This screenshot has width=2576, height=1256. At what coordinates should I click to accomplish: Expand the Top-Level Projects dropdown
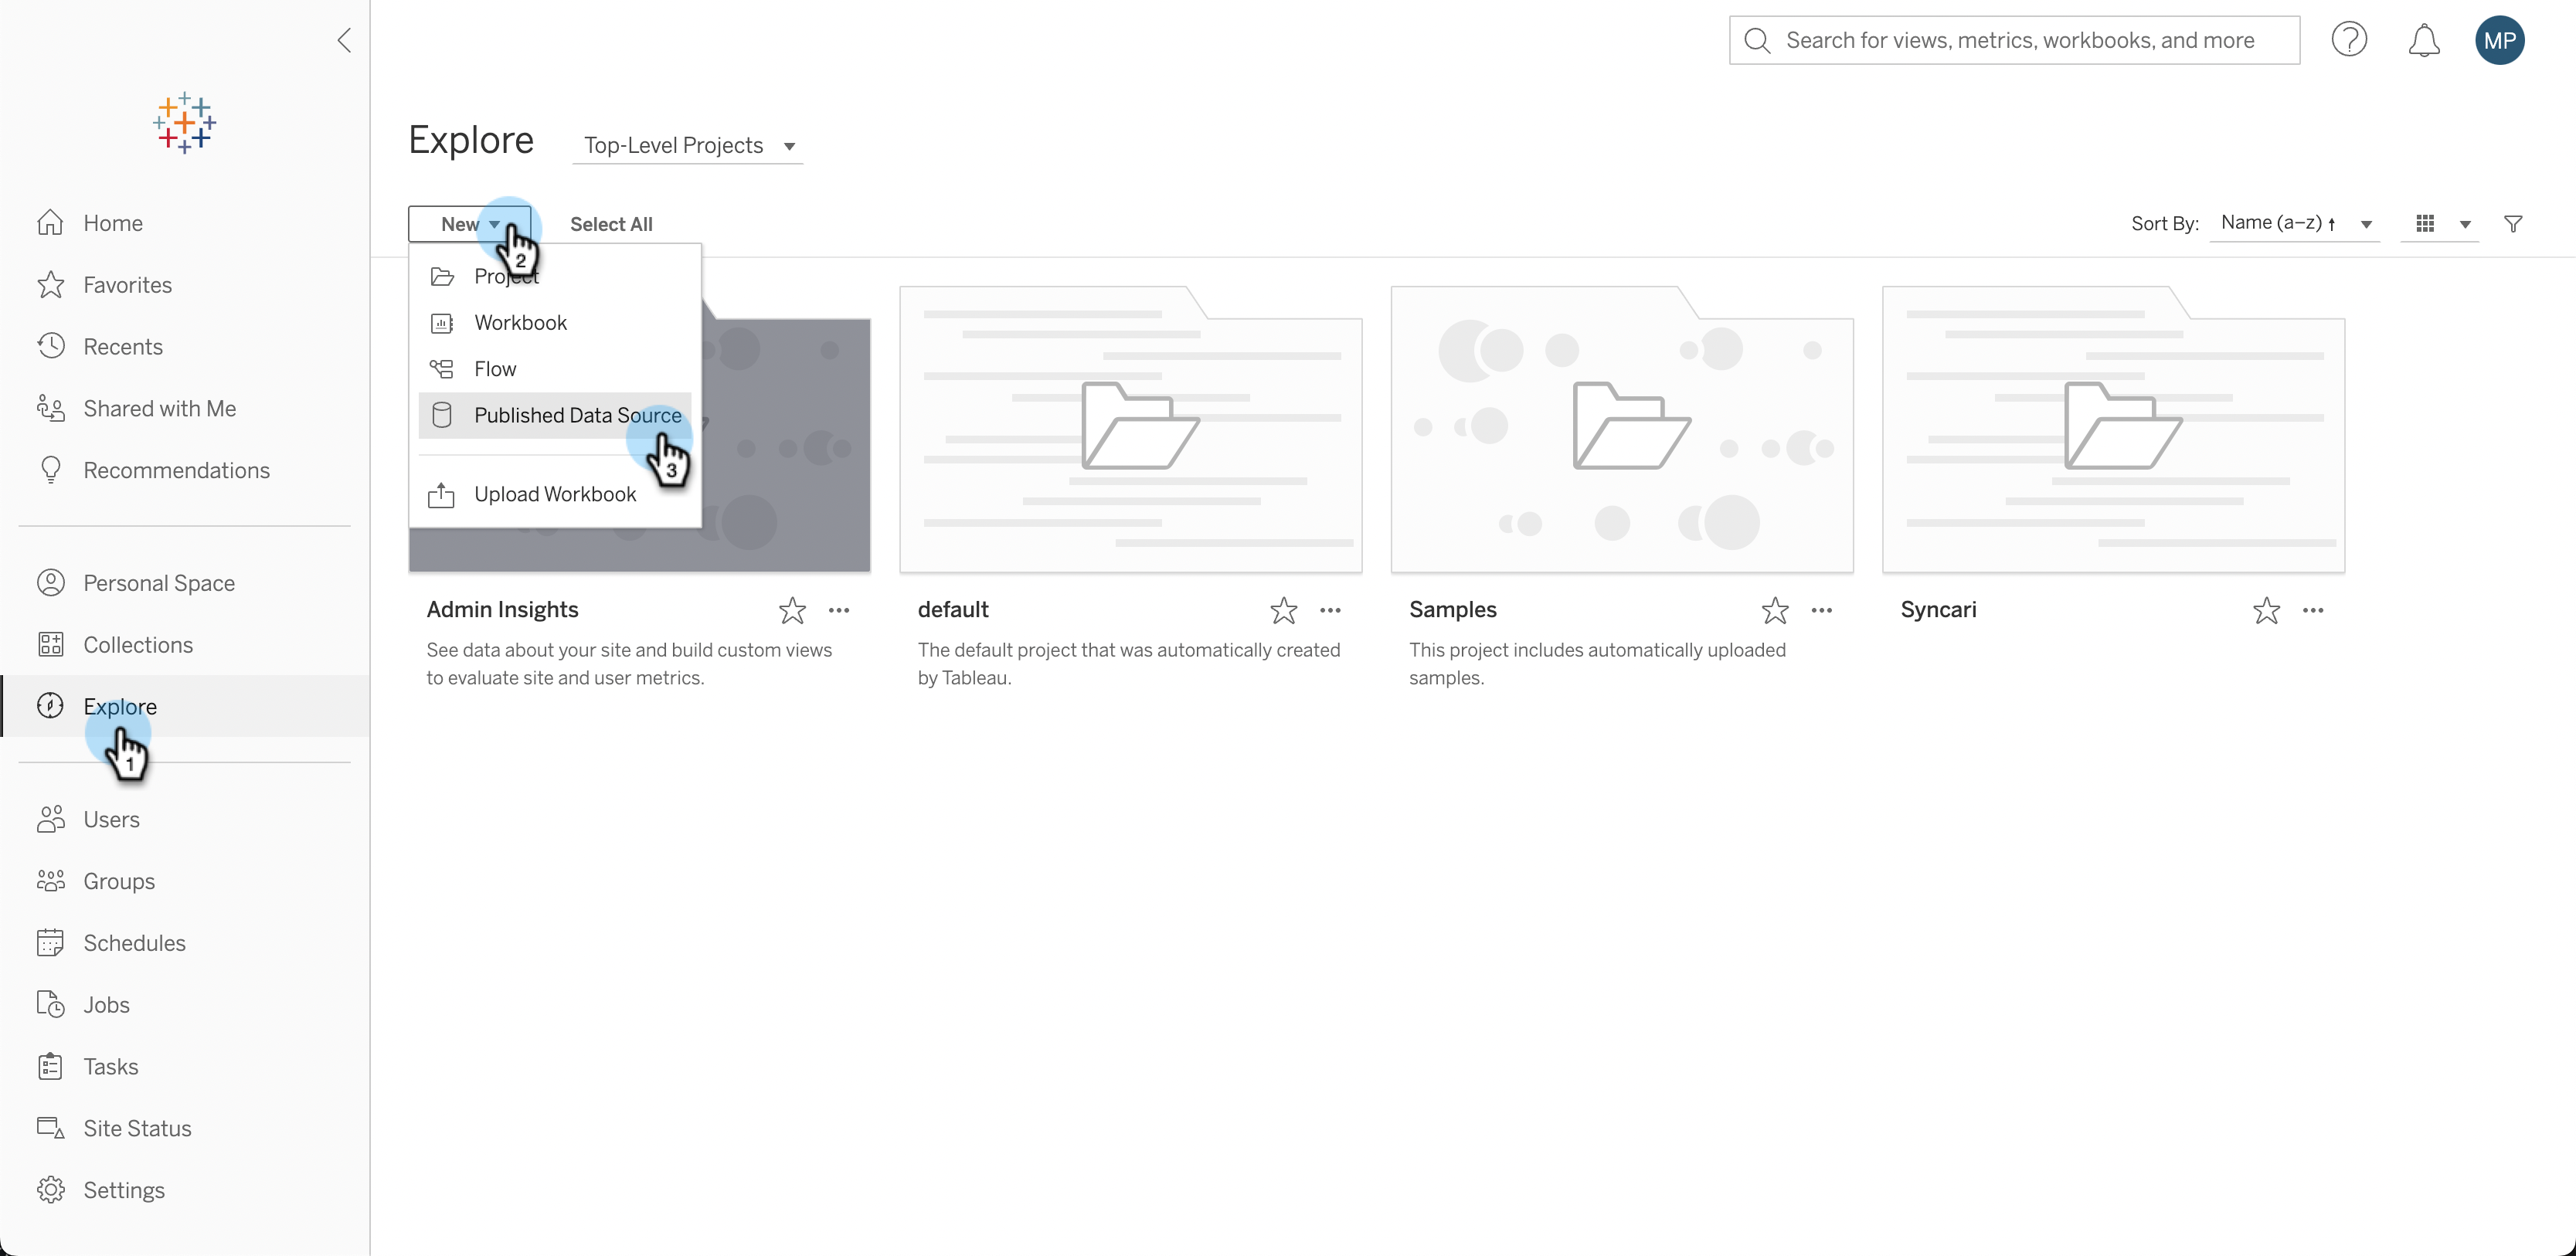tap(688, 146)
